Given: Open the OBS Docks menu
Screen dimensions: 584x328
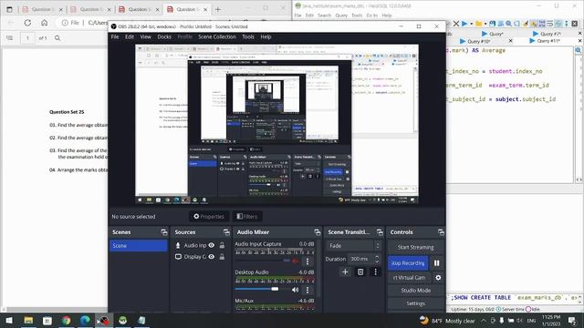Looking at the screenshot, I should [x=164, y=36].
